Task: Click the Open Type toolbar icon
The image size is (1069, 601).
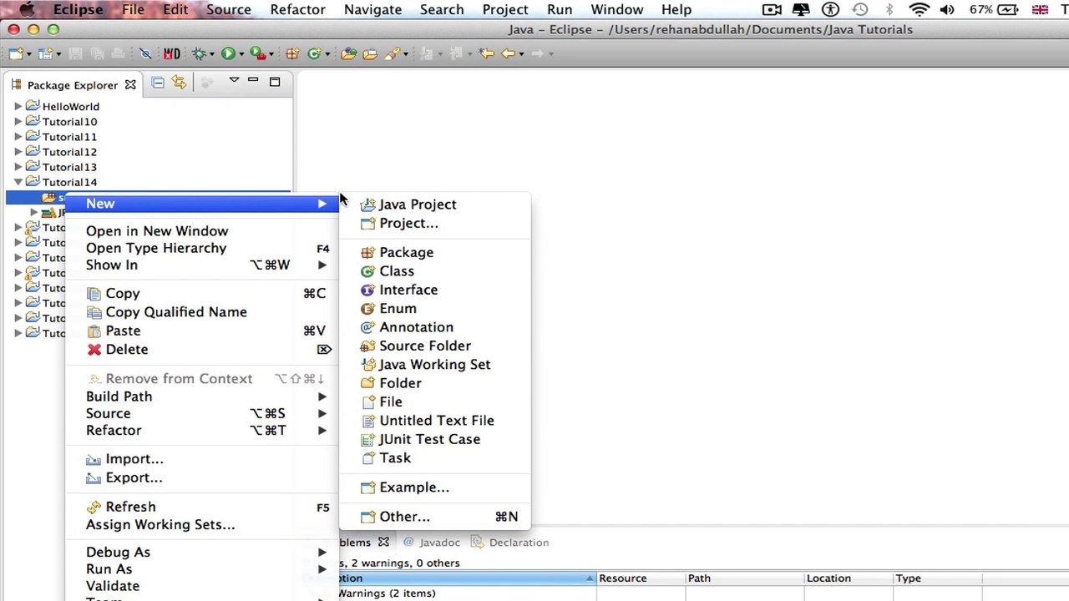Action: (x=349, y=53)
